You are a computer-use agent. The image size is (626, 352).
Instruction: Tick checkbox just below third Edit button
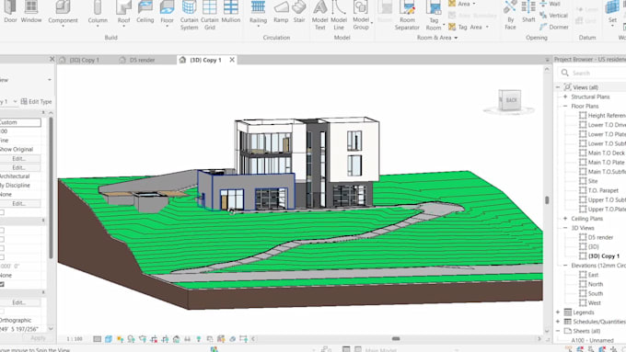tap(2, 212)
